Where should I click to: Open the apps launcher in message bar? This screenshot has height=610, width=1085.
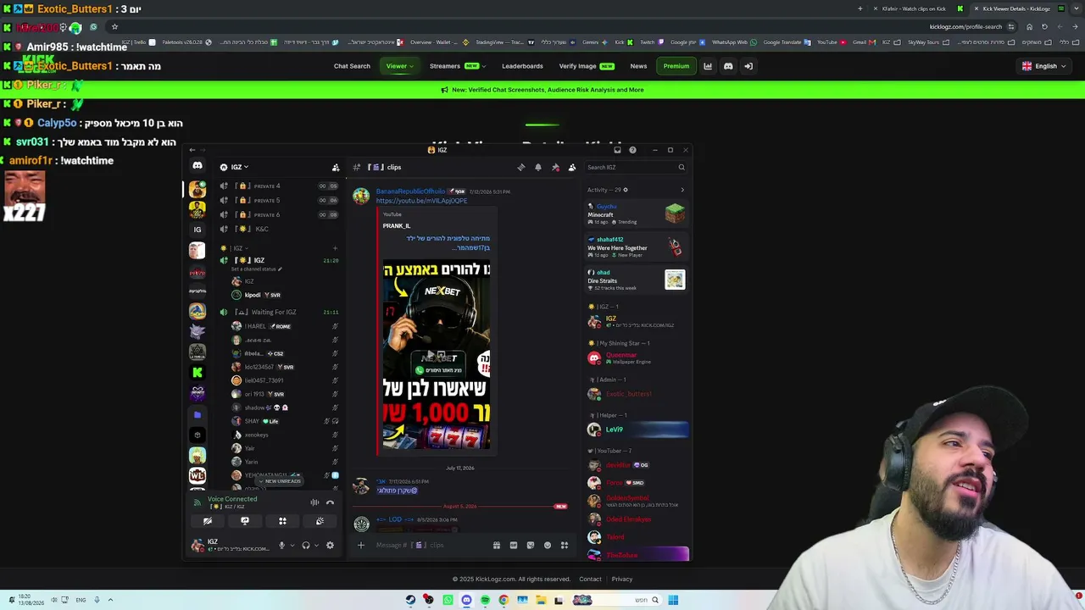(565, 545)
